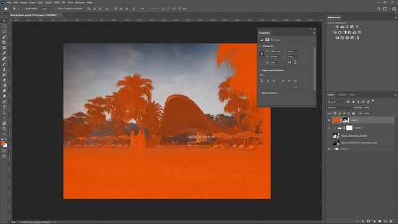Expand the Group 1 folder
Image resolution: width=398 pixels, height=224 pixels.
click(x=333, y=149)
